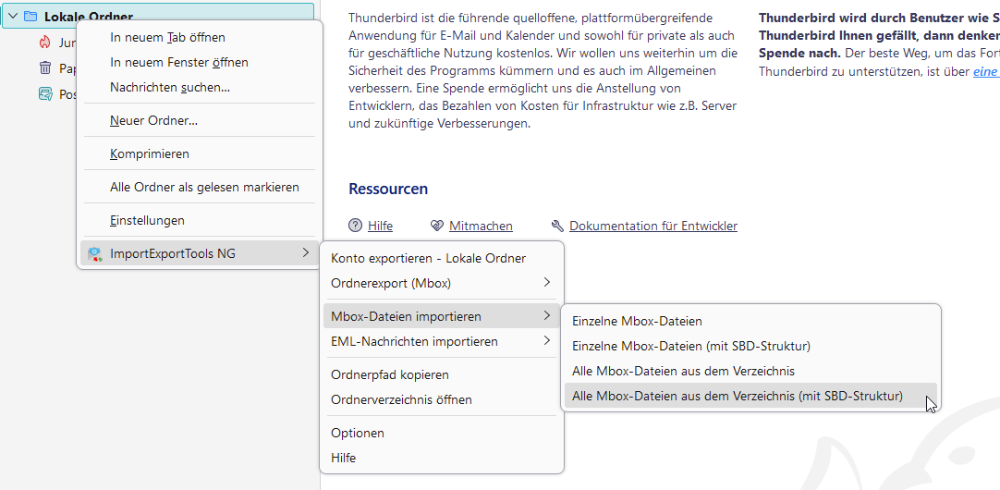
Task: Choose "Konto exportieren - Lokale Ordner"
Action: [x=428, y=258]
